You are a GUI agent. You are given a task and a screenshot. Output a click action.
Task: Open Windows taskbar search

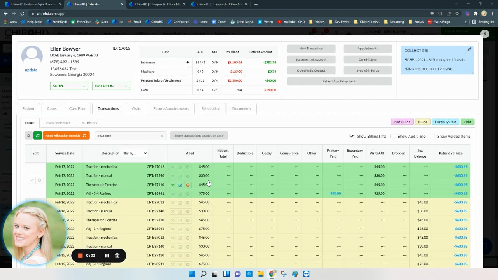coord(203,274)
